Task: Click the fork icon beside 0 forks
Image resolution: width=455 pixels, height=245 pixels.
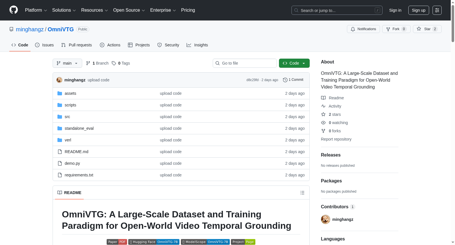Action: 323,131
